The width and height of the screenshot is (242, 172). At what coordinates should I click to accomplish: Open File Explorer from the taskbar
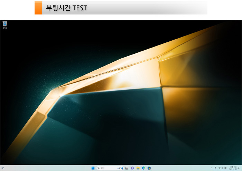coord(138,168)
